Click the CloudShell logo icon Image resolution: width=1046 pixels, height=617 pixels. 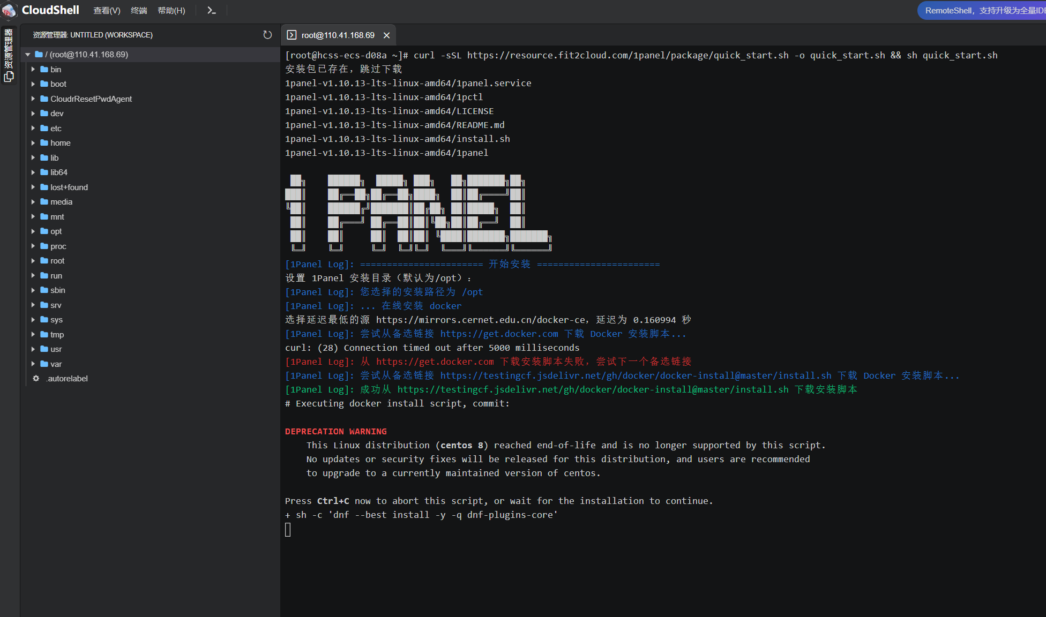[9, 10]
